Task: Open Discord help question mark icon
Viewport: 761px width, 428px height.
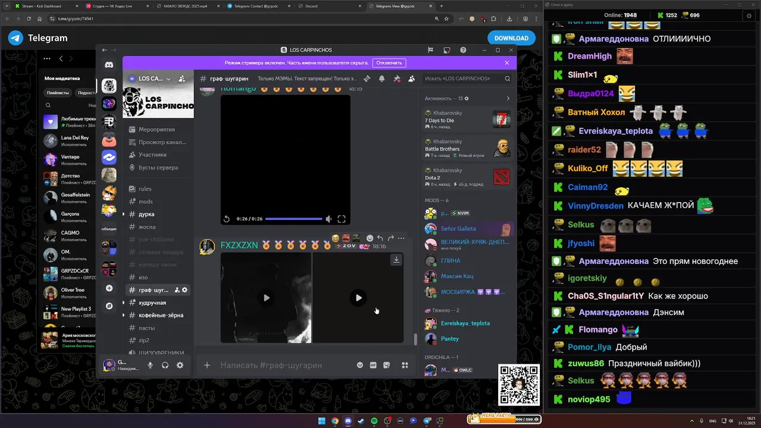Action: click(463, 50)
